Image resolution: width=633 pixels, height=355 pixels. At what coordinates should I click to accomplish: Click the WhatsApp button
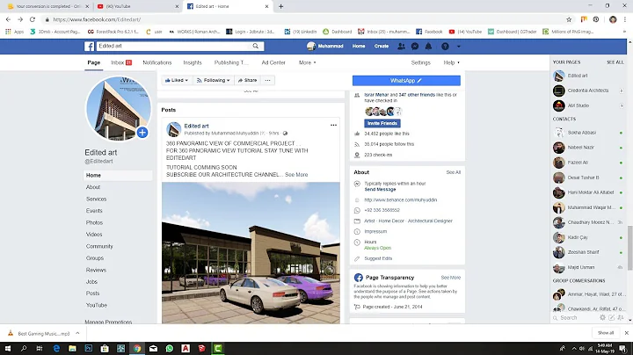pyautogui.click(x=406, y=81)
